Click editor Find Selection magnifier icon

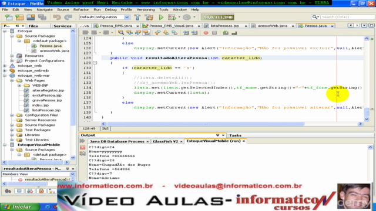coord(121,33)
